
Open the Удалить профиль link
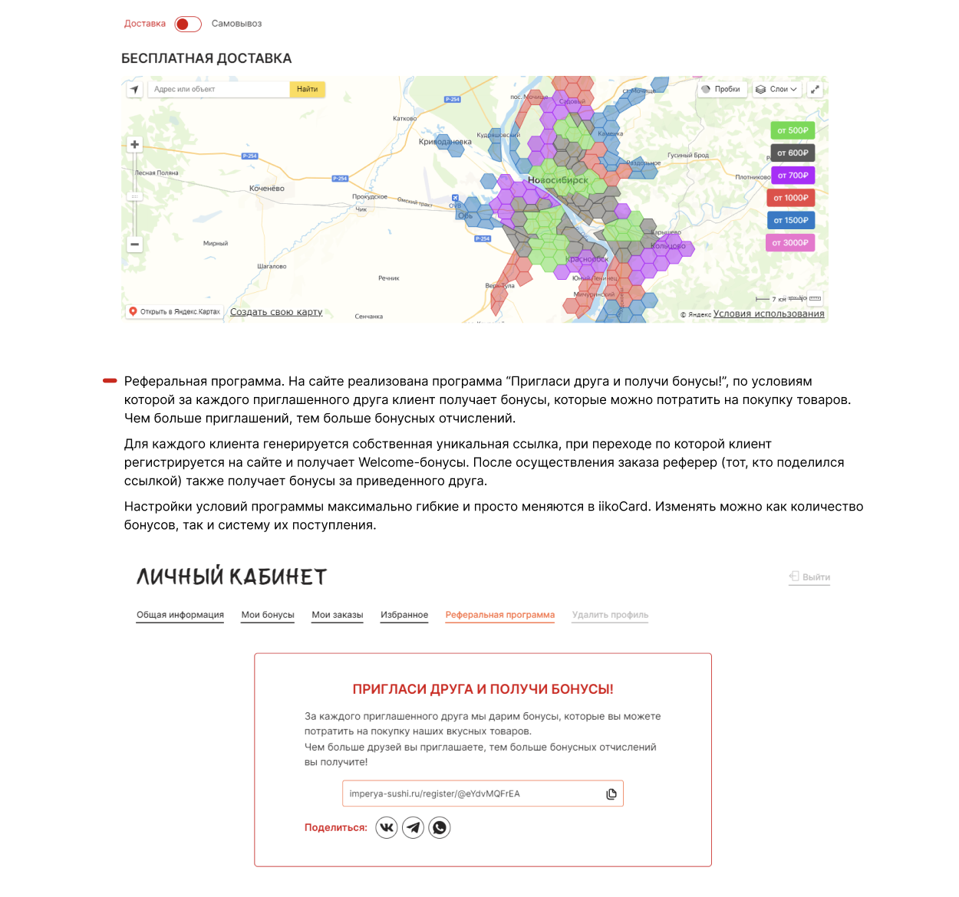[x=610, y=615]
